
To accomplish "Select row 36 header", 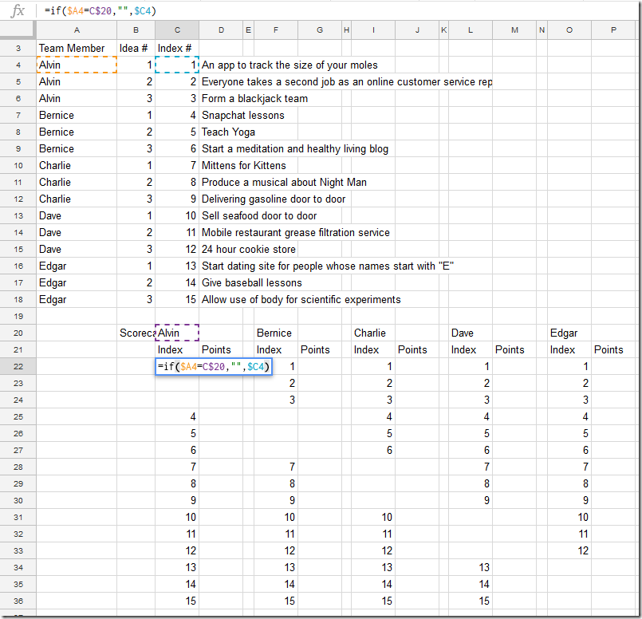I will point(18,601).
